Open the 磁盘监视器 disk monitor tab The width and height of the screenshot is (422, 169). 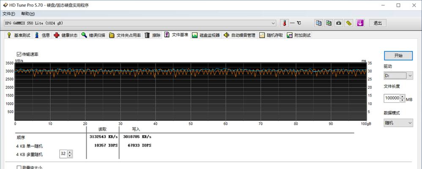pos(206,35)
